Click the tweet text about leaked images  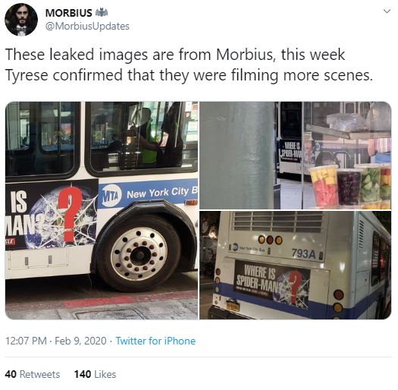pyautogui.click(x=189, y=64)
